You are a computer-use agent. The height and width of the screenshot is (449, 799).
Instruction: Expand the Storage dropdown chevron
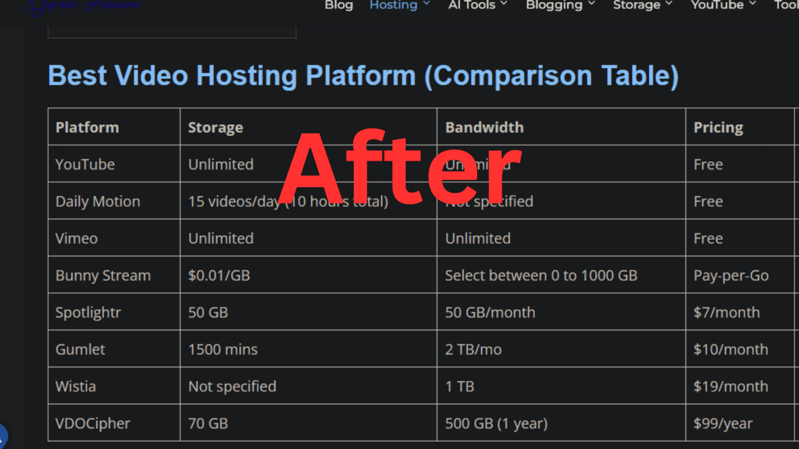669,4
